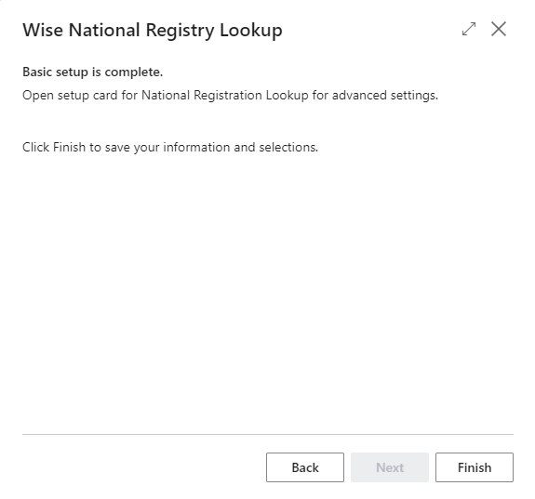Select the Finish button in the footer
The height and width of the screenshot is (499, 535).
[474, 467]
